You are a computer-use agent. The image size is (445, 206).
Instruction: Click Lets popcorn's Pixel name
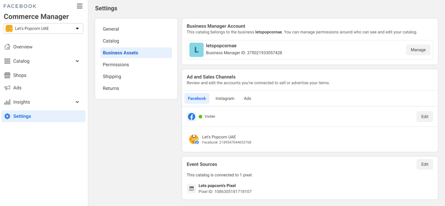tap(217, 186)
